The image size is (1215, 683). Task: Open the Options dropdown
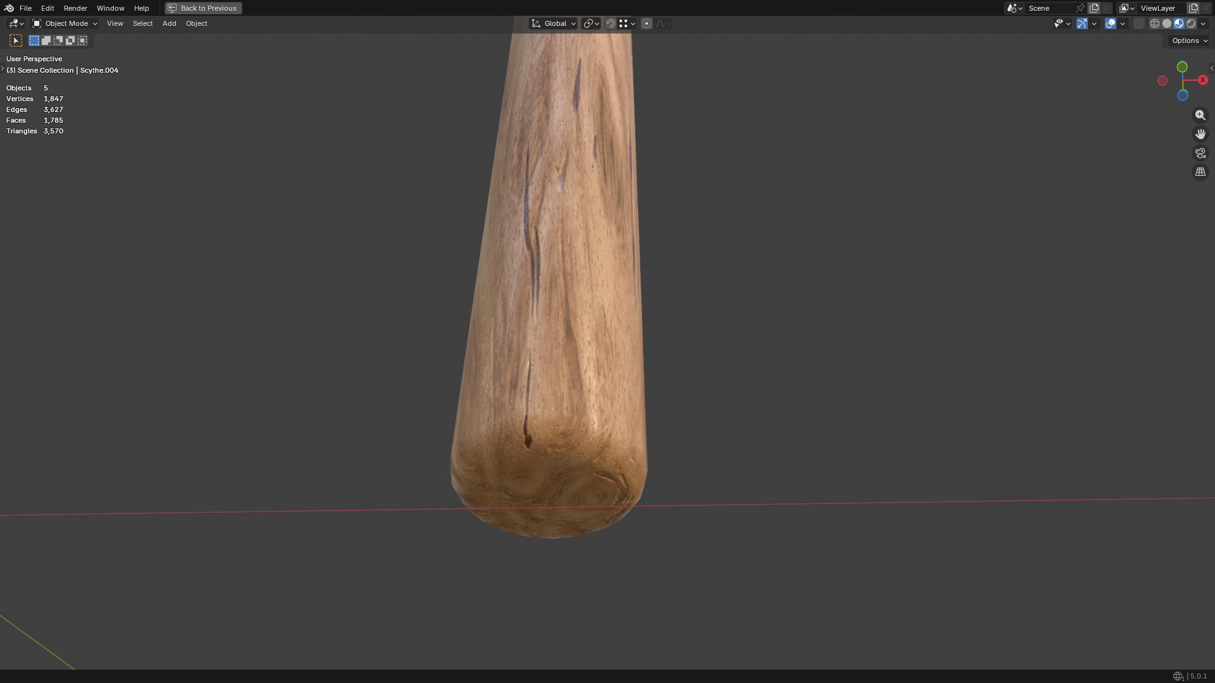(x=1189, y=40)
